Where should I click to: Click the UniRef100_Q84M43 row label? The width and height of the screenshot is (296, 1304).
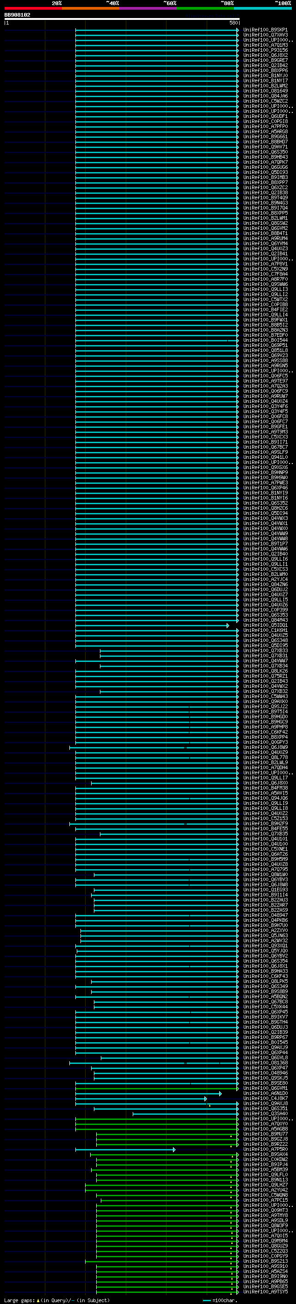tap(265, 620)
